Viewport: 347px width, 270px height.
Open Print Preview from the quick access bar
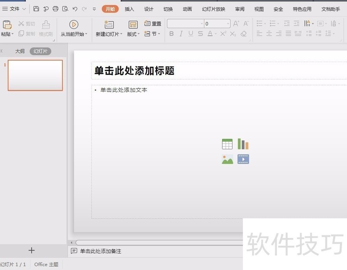click(65, 9)
